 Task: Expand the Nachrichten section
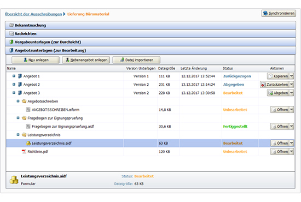pyautogui.click(x=150, y=34)
